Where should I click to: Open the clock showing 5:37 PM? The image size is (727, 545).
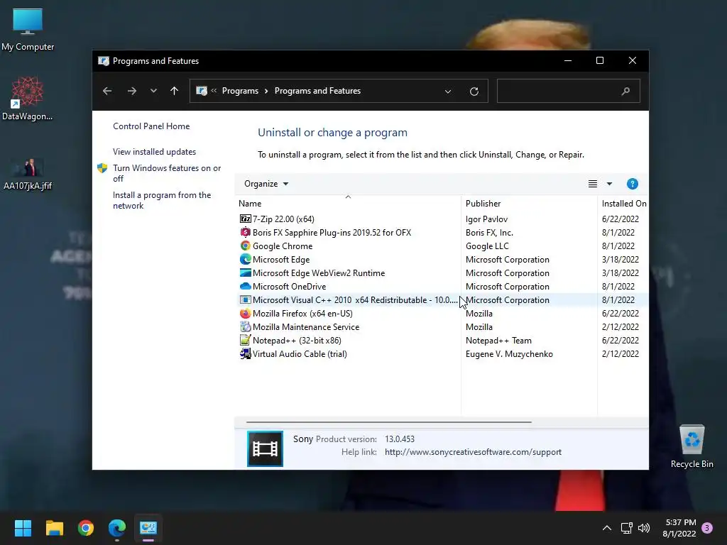pyautogui.click(x=679, y=528)
